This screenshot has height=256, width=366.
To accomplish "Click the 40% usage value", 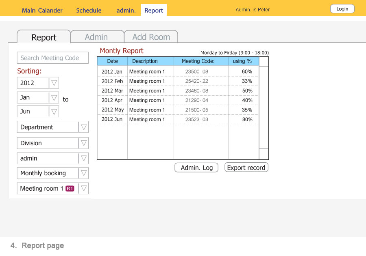I will 247,100.
